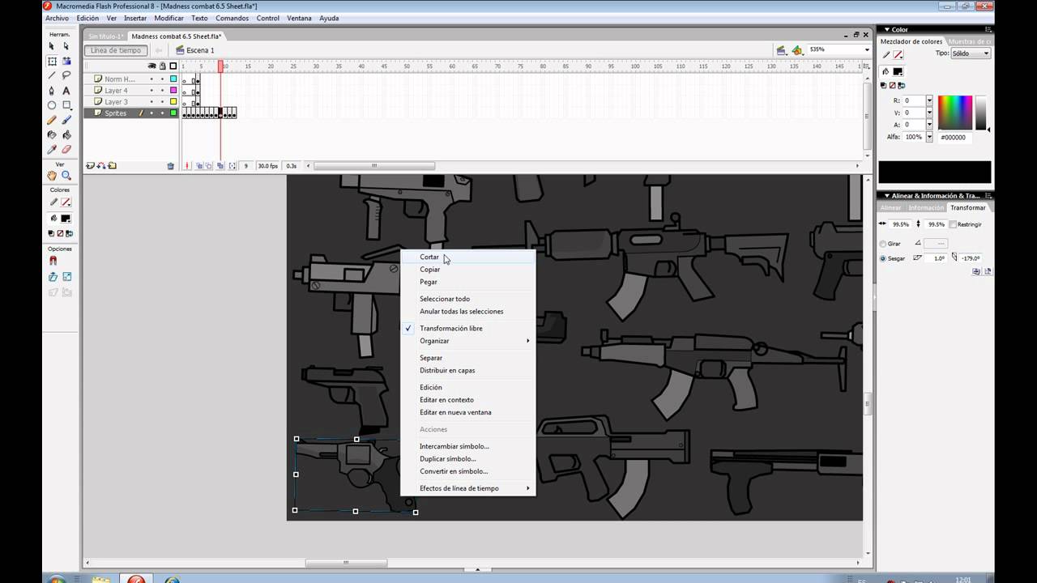Click the Edit Symbols icon button
The image size is (1037, 583).
coord(797,50)
